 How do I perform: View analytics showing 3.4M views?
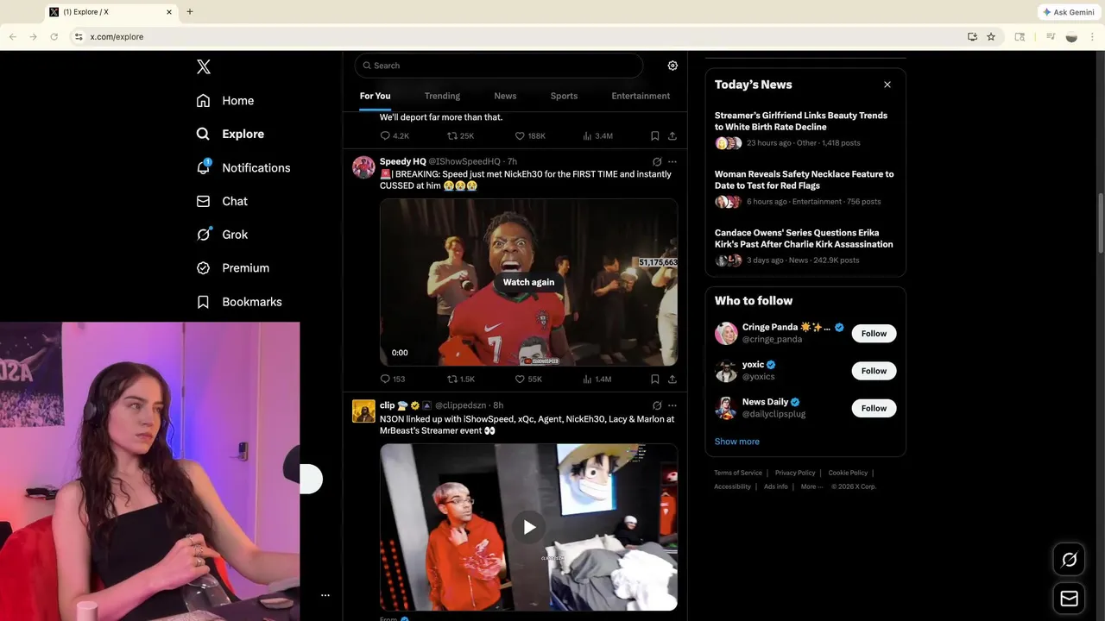(x=597, y=136)
